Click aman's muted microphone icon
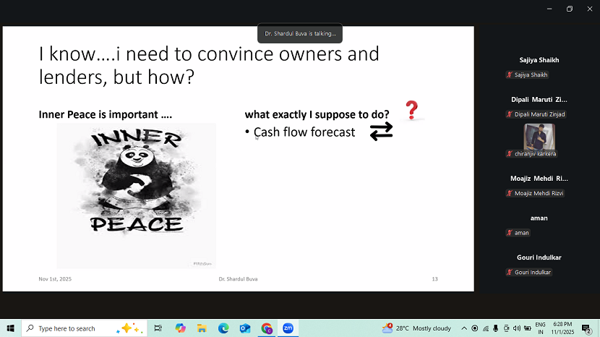The height and width of the screenshot is (337, 600). [x=510, y=233]
